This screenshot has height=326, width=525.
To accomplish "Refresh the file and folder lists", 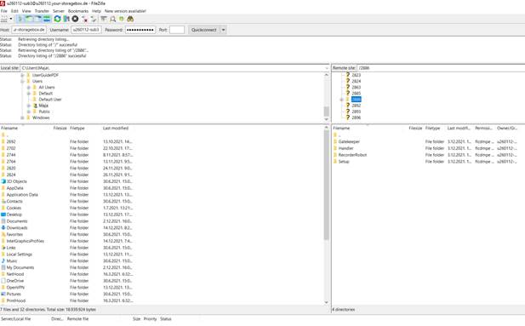I will (x=57, y=19).
